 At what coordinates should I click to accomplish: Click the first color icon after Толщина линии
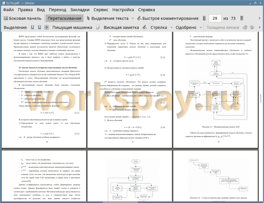click(245, 27)
